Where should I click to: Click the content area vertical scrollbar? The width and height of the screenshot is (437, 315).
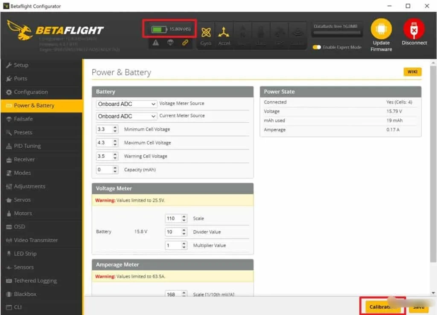(433, 164)
